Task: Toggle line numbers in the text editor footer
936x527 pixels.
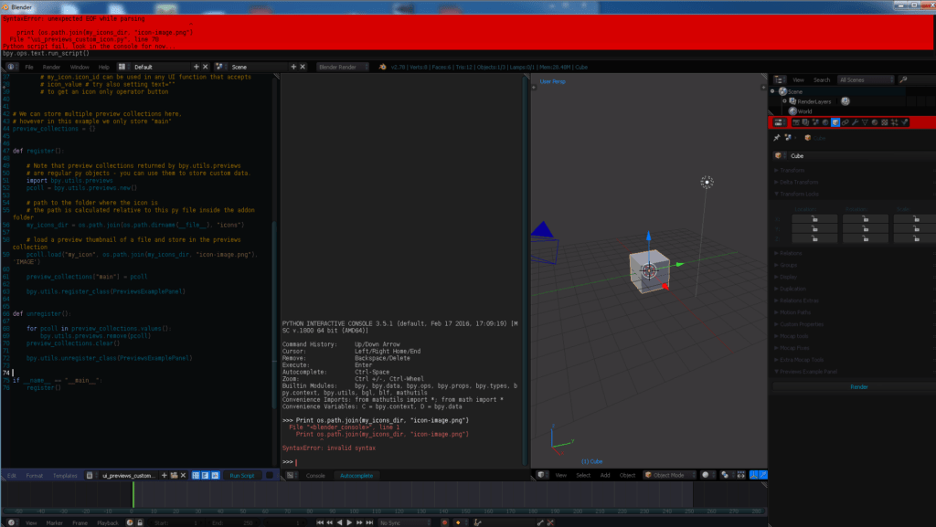Action: tap(197, 475)
